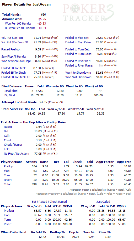Click the Aggr Factor column header

[105, 162]
